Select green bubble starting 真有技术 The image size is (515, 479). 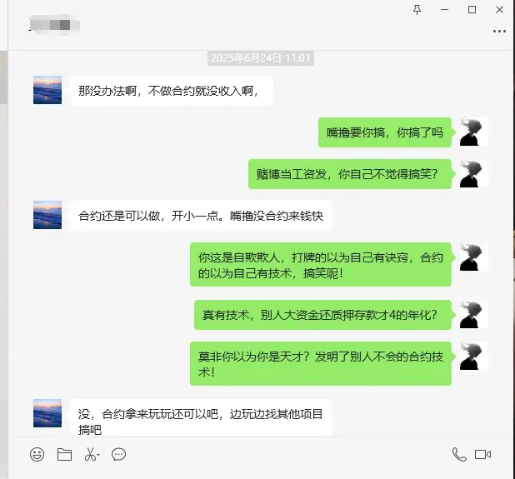coord(322,315)
